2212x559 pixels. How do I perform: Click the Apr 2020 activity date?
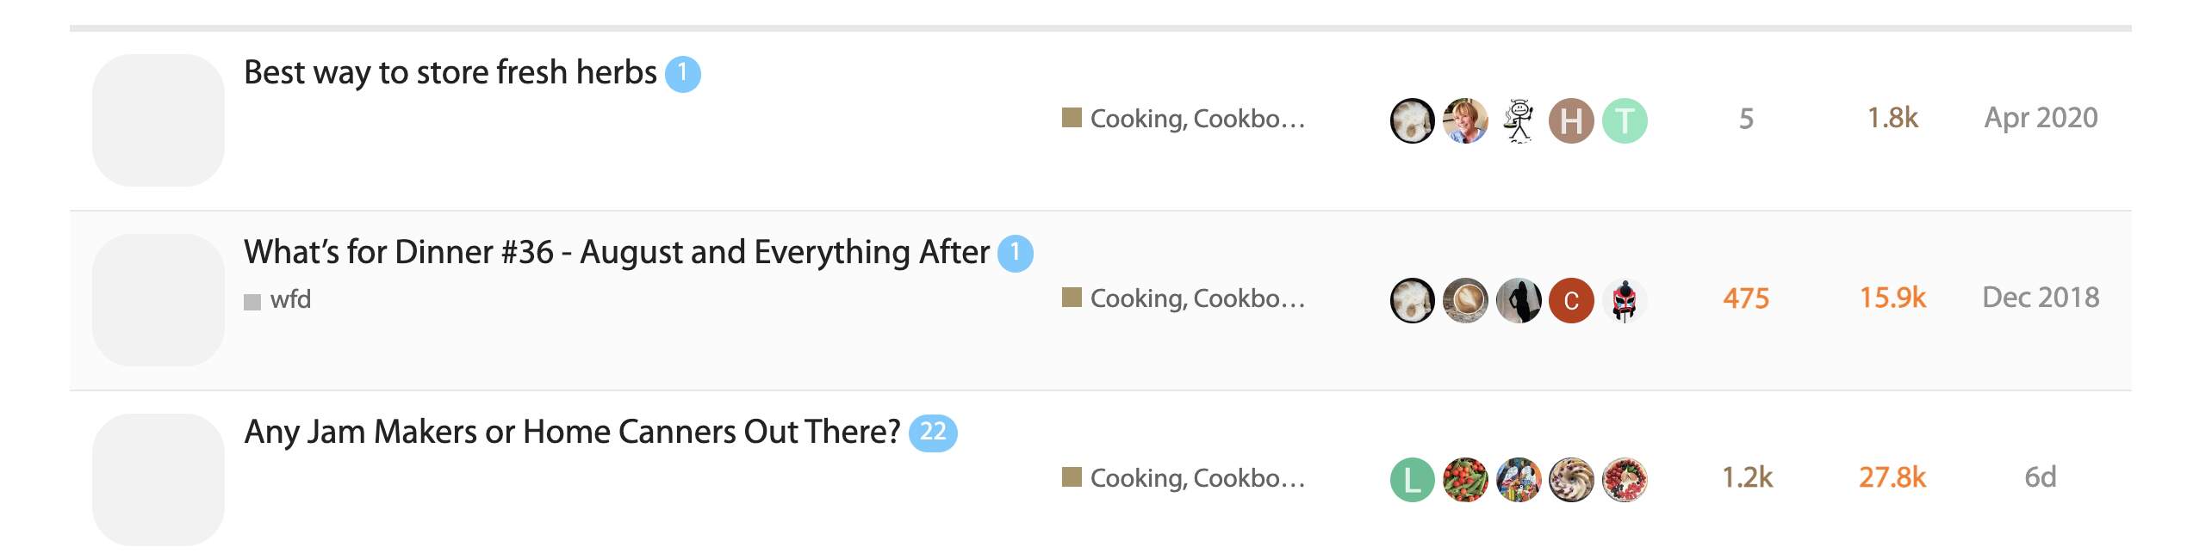coord(2040,118)
